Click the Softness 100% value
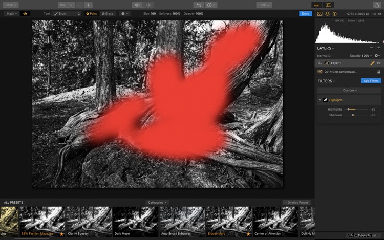Screen dimensions: 384x240 176,14
